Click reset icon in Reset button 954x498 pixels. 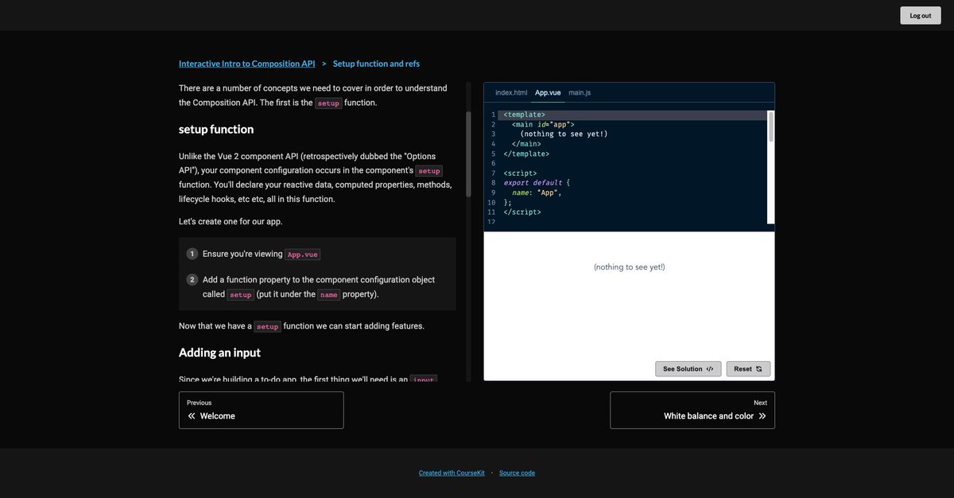pyautogui.click(x=759, y=369)
